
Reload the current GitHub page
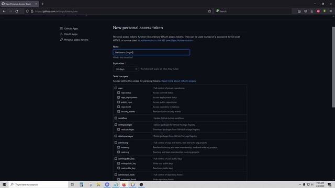click(17, 11)
